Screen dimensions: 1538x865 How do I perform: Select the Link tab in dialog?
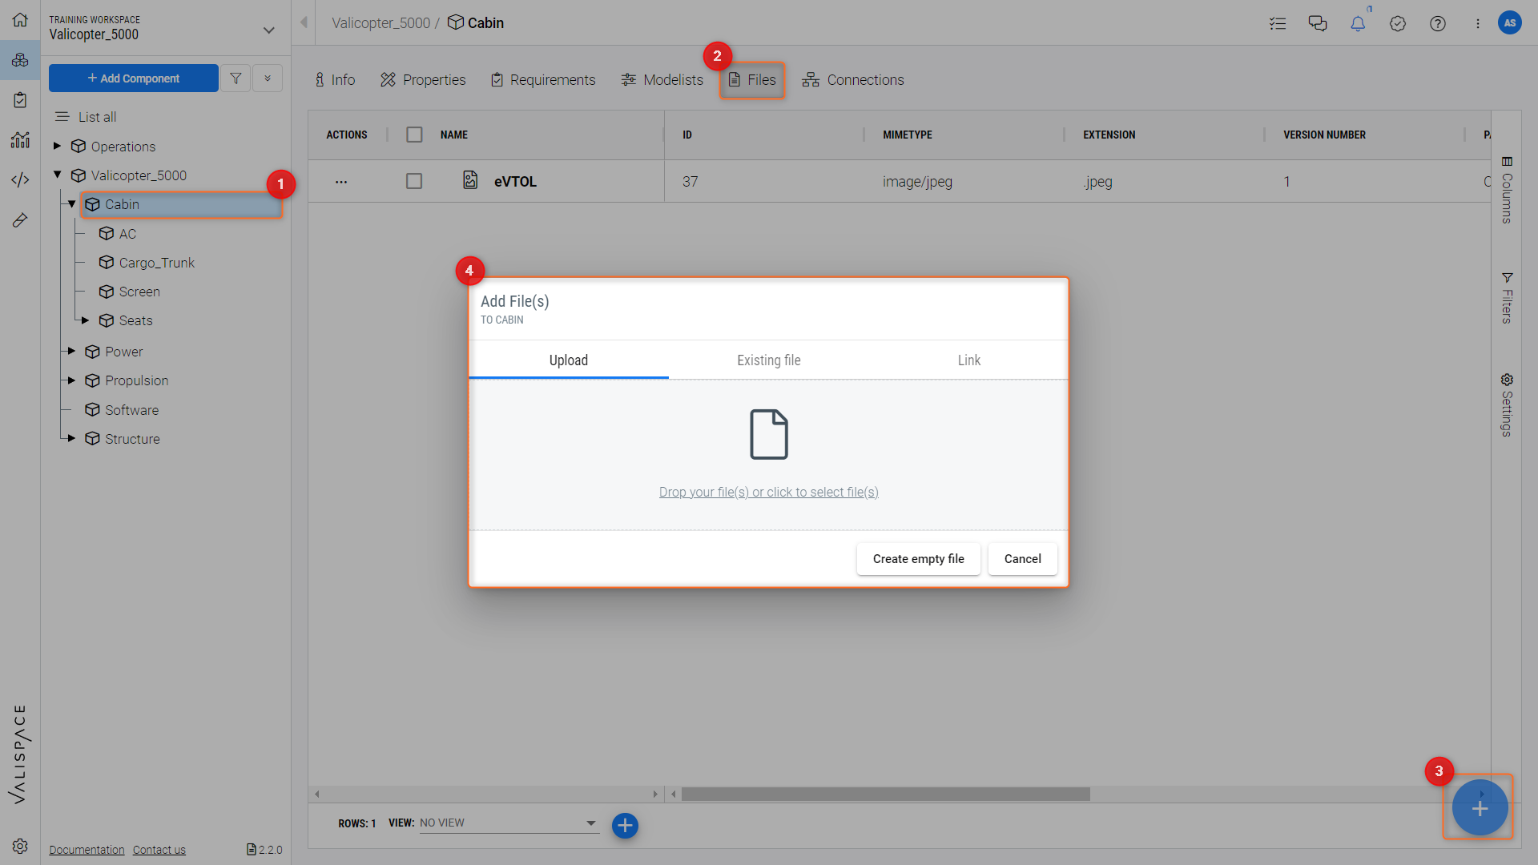point(969,360)
